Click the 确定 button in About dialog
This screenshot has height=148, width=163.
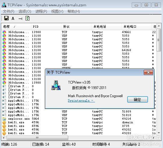pyautogui.click(x=137, y=100)
